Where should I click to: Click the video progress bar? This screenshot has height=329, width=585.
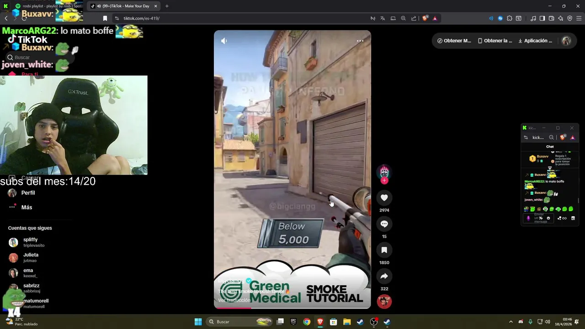pyautogui.click(x=292, y=308)
